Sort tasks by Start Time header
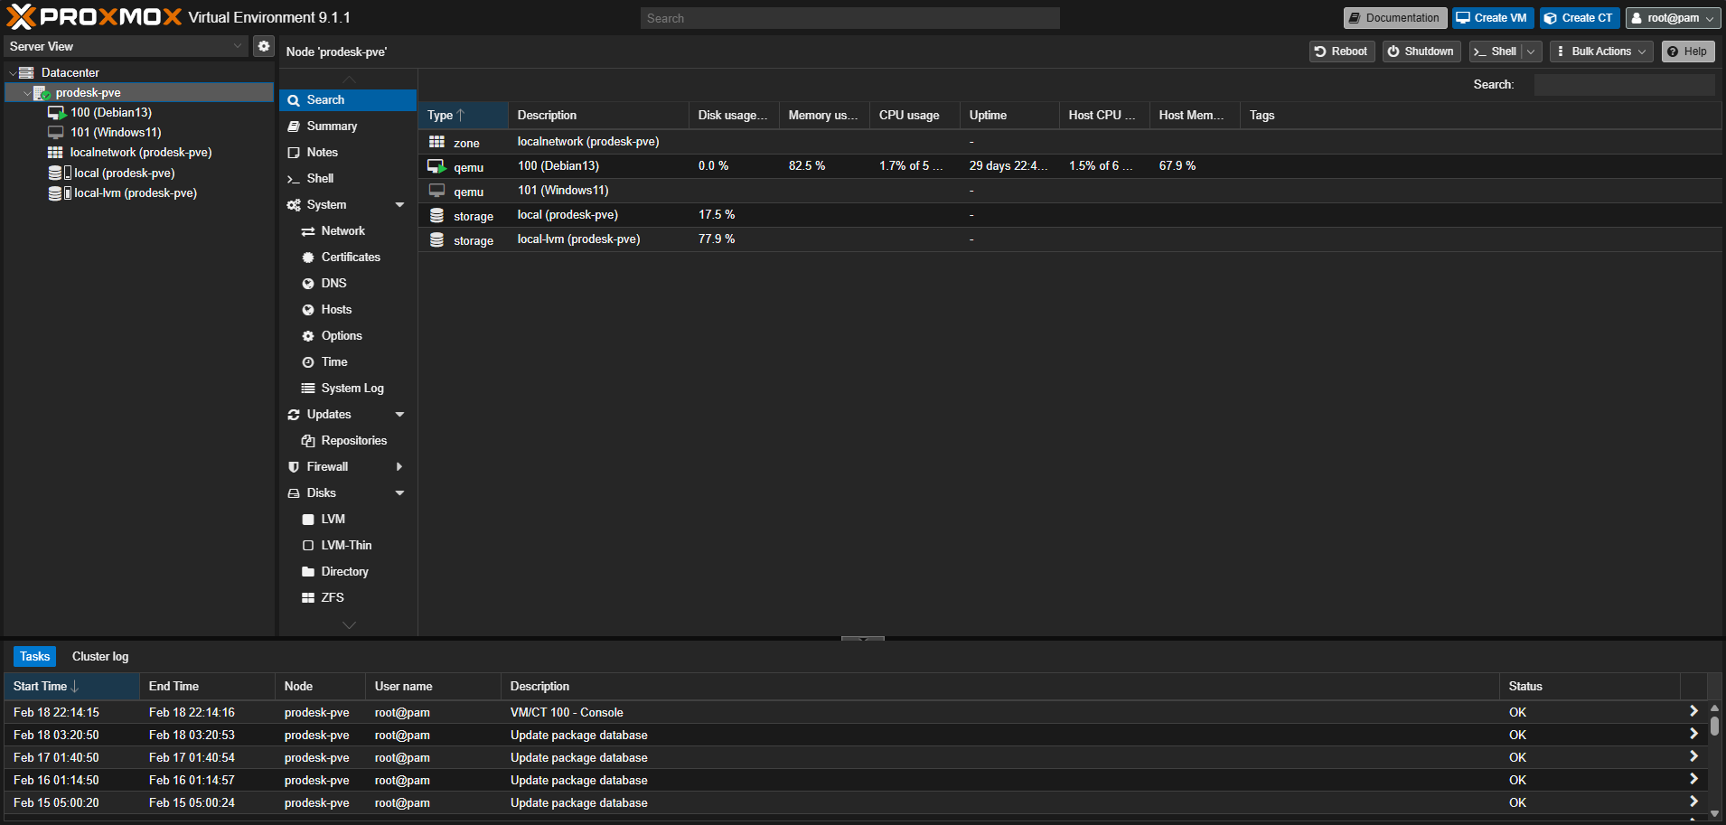 (72, 687)
